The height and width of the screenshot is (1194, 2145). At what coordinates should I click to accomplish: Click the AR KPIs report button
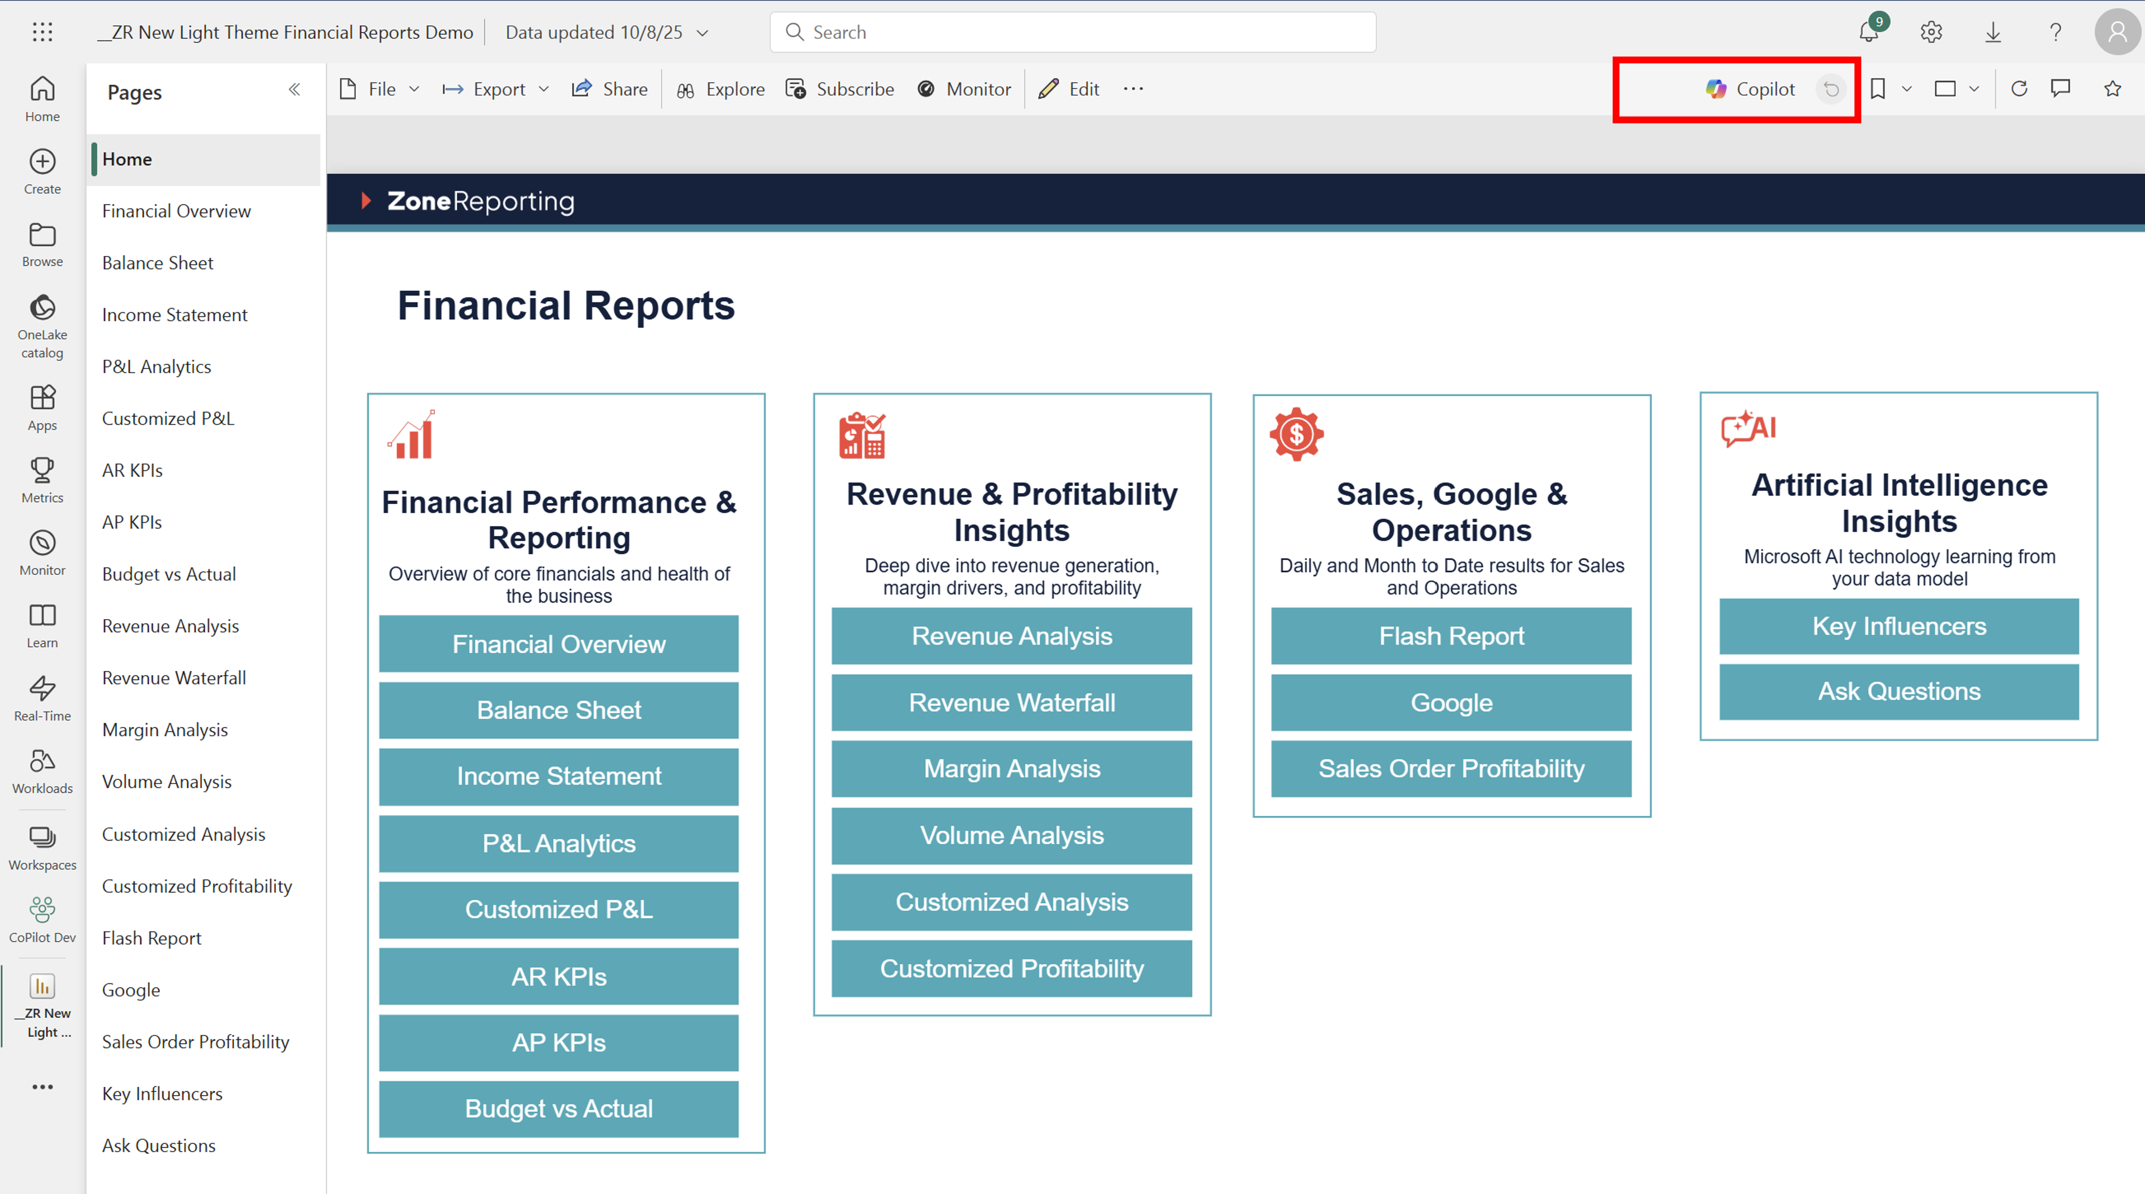pos(559,977)
